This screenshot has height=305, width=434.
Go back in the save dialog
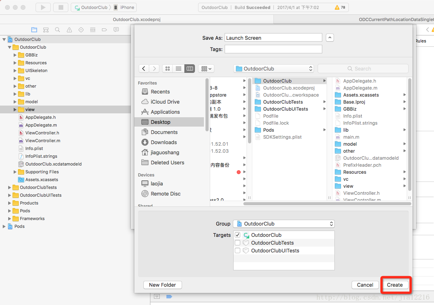coord(144,69)
